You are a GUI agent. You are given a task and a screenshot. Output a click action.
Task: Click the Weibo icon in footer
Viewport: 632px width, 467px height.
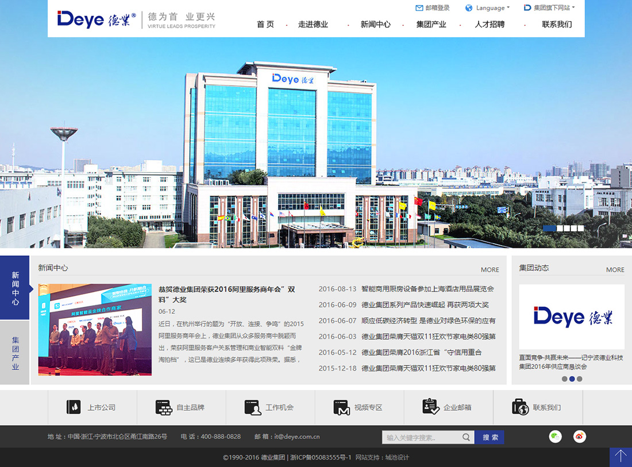(580, 437)
